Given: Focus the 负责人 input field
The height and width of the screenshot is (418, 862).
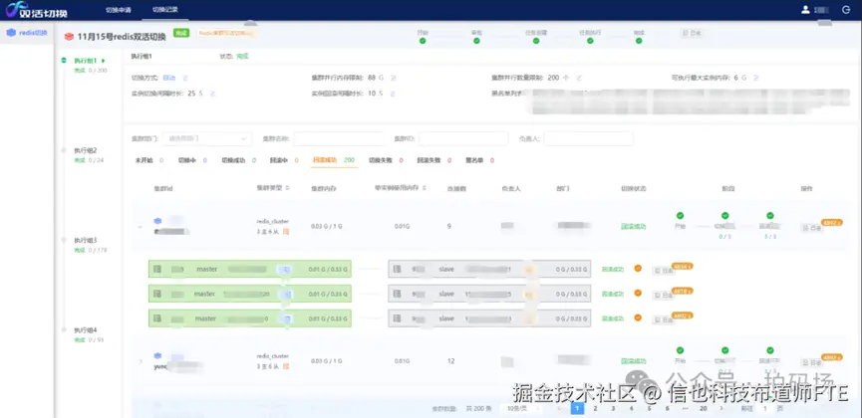Looking at the screenshot, I should click(588, 139).
